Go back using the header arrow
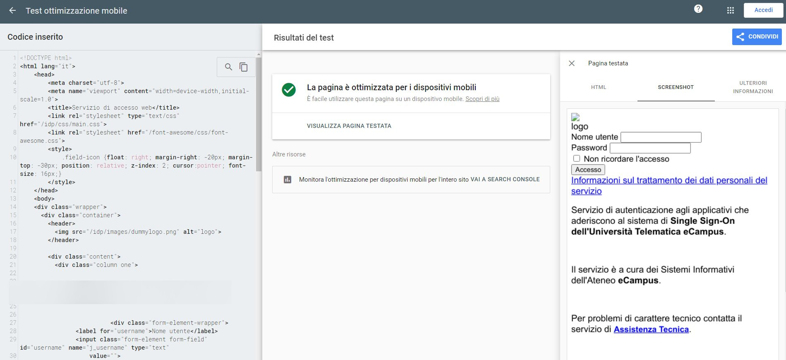This screenshot has height=360, width=786. point(12,11)
